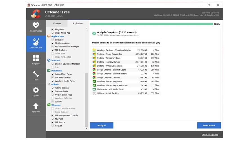Click the green analysis progress bar
Viewport: 245px width, 141px height.
tap(151, 24)
